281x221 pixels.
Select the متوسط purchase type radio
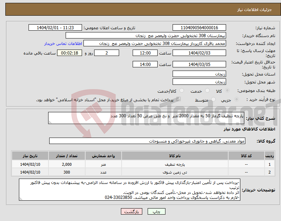tap(213, 99)
